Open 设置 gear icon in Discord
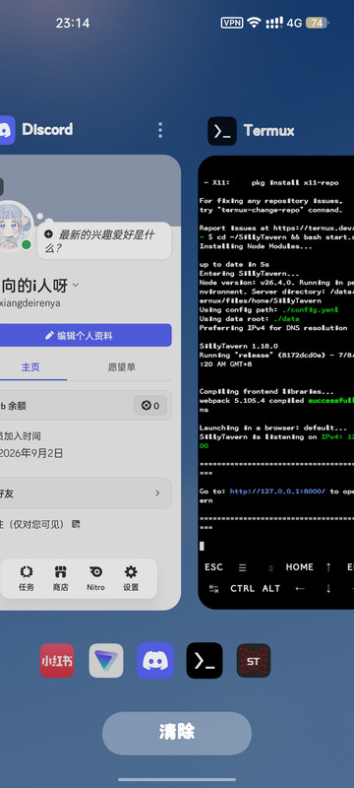 [131, 578]
